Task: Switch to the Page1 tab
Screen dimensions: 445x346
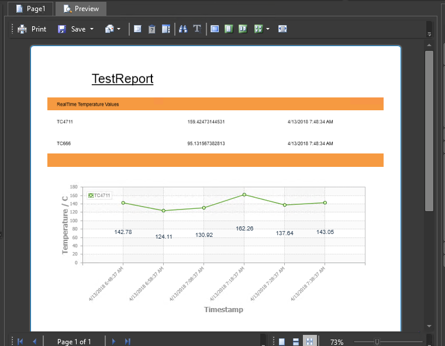Action: click(x=30, y=9)
